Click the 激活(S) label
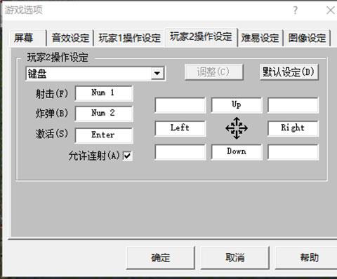The image size is (337, 279). pyautogui.click(x=52, y=134)
